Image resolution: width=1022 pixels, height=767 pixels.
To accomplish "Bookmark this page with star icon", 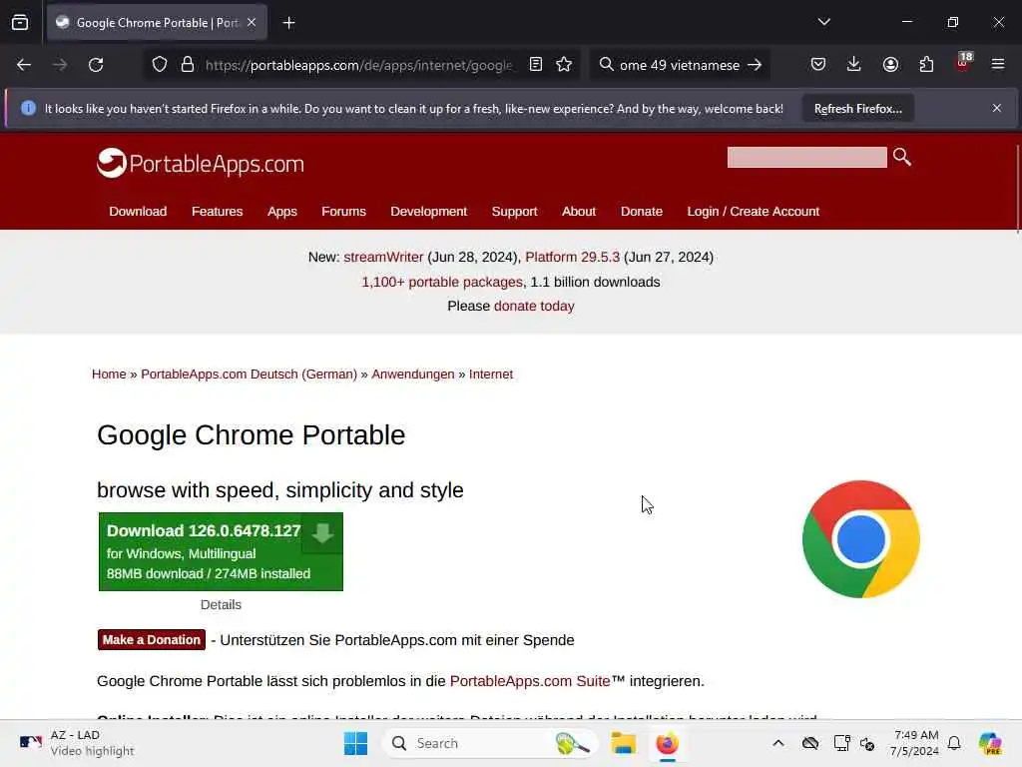I will (x=564, y=64).
